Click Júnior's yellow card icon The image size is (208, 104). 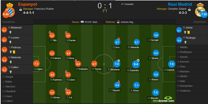(188, 32)
